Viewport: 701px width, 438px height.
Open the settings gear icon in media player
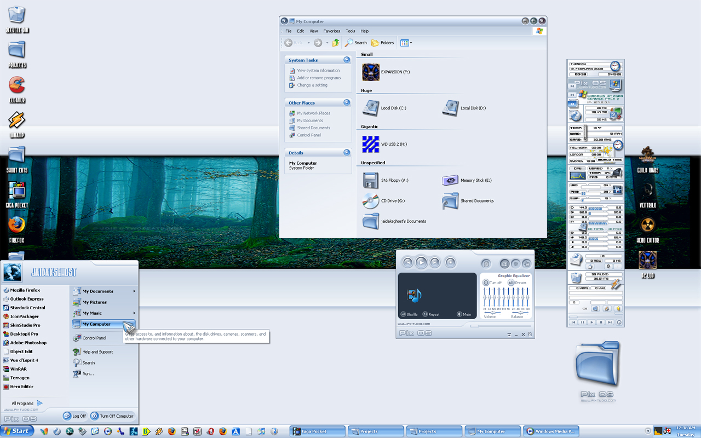(516, 264)
